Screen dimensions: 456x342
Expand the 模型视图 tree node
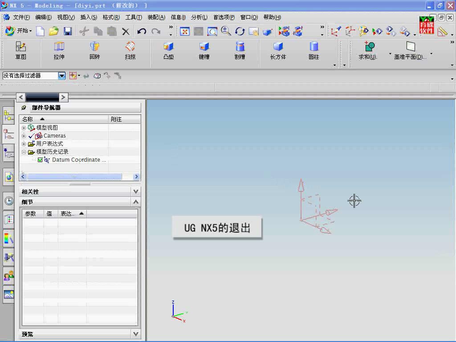pyautogui.click(x=24, y=128)
